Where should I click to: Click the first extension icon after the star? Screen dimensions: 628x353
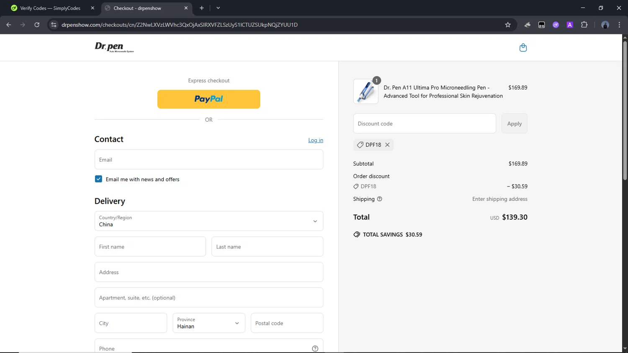point(528,25)
